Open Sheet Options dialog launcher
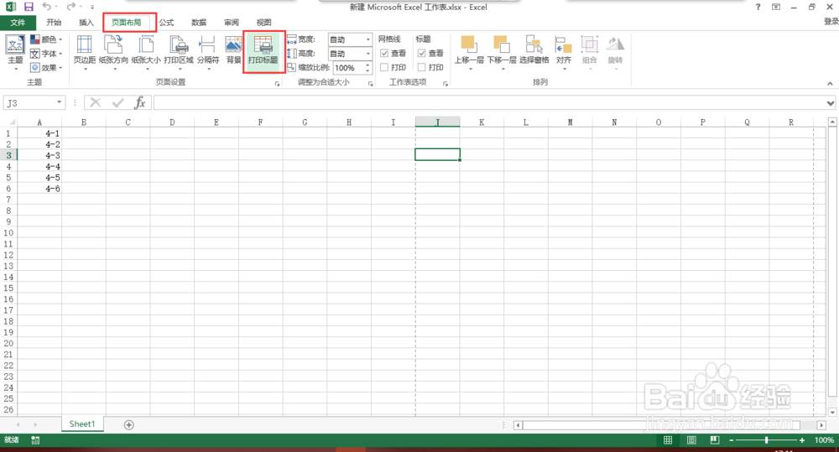Screen dimensions: 839x452 pyautogui.click(x=446, y=84)
